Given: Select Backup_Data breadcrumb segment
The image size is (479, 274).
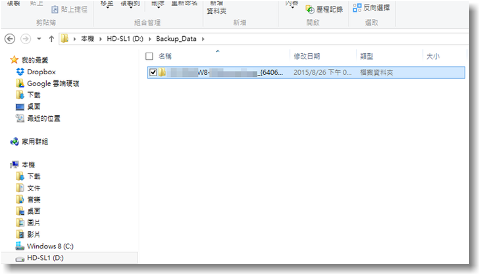Looking at the screenshot, I should coord(176,39).
